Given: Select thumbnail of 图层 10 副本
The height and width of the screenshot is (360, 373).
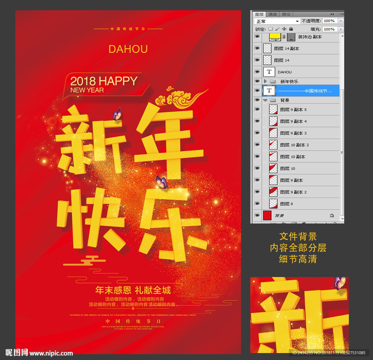Looking at the screenshot, I should tap(273, 157).
